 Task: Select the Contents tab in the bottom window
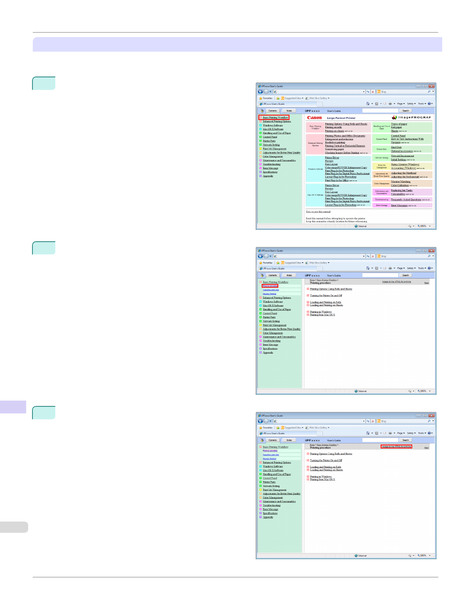pyautogui.click(x=273, y=440)
